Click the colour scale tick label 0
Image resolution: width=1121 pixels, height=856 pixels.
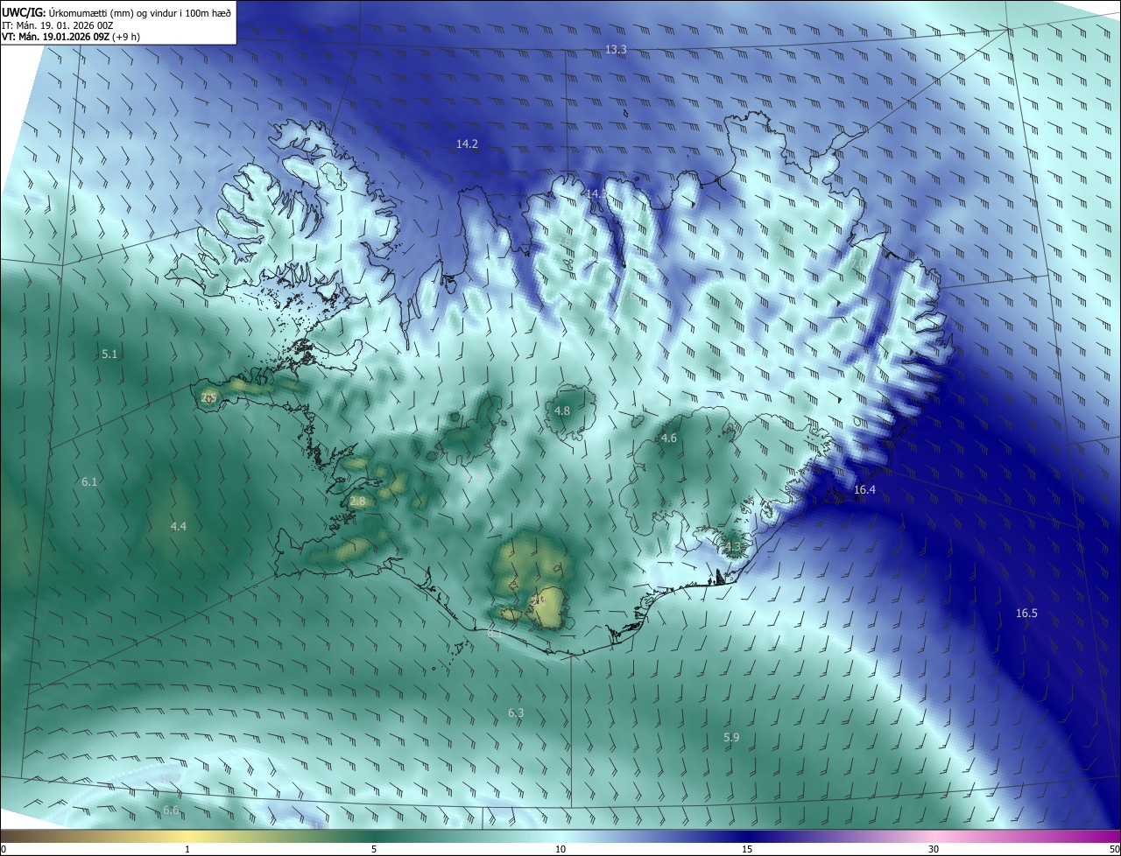3,849
